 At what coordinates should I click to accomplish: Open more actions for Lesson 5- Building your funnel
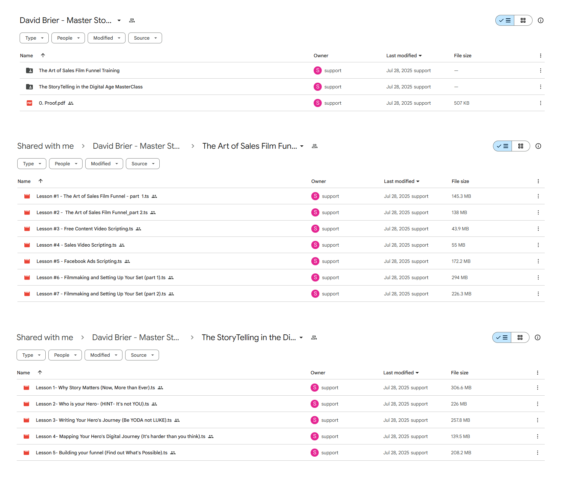click(537, 453)
